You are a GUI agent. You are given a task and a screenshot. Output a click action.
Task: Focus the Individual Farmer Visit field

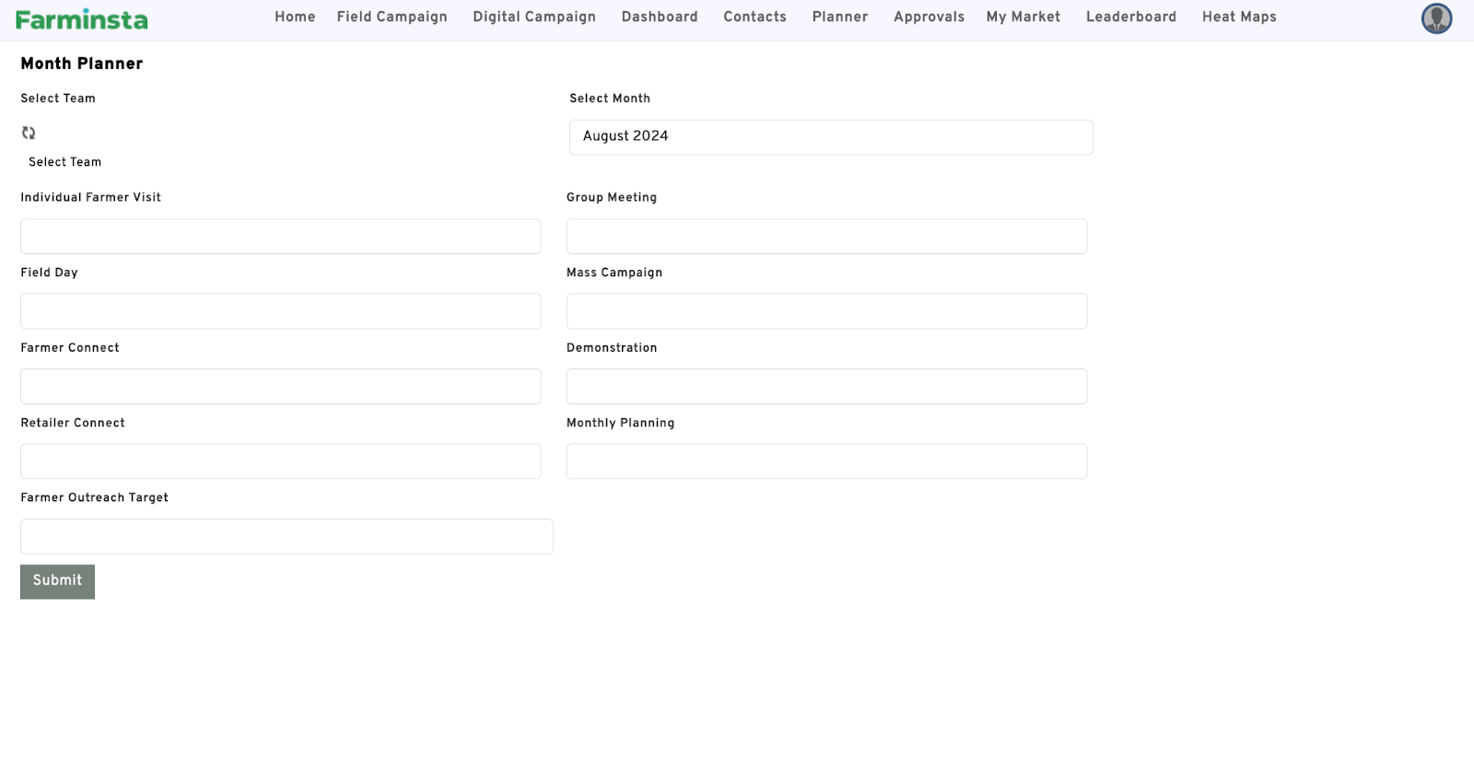click(281, 237)
